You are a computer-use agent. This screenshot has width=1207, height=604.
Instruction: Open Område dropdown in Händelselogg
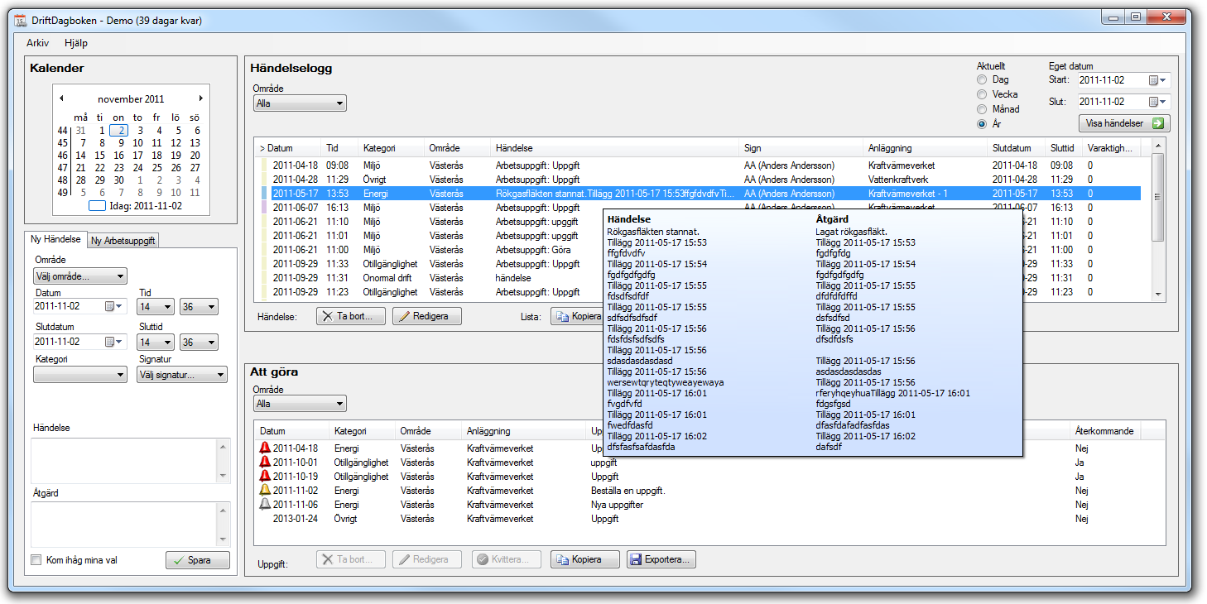coord(300,103)
